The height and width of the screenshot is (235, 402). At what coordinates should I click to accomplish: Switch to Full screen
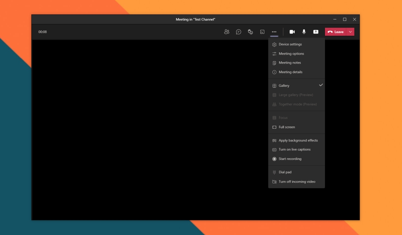[x=296, y=127]
